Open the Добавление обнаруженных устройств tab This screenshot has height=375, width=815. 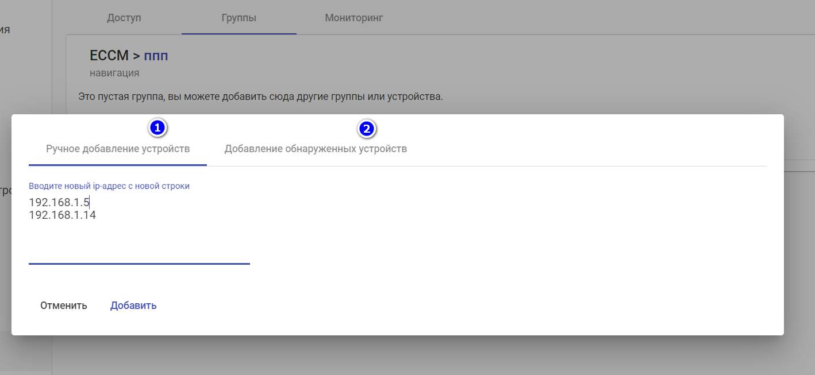316,149
